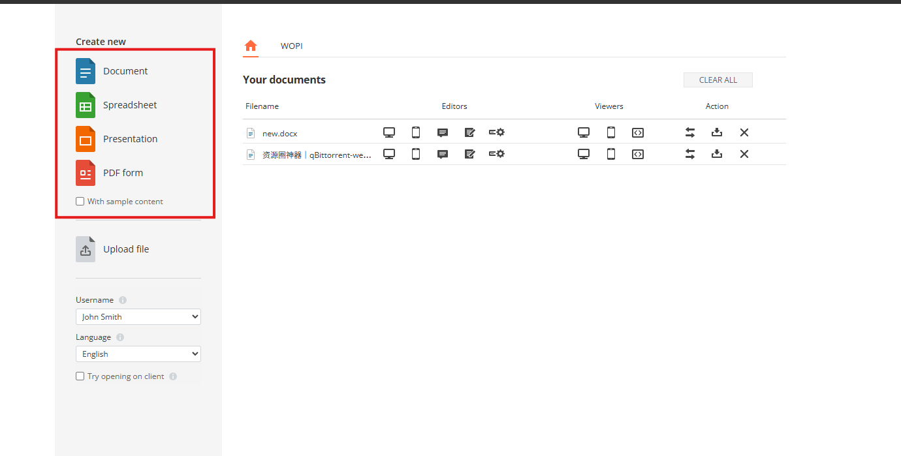Open new.docx in the desktop editor

[389, 132]
